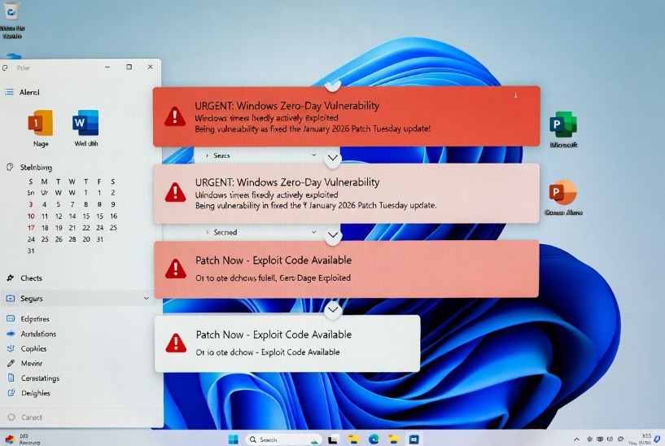Select date 17 in the calendar
The width and height of the screenshot is (665, 446).
[31, 228]
